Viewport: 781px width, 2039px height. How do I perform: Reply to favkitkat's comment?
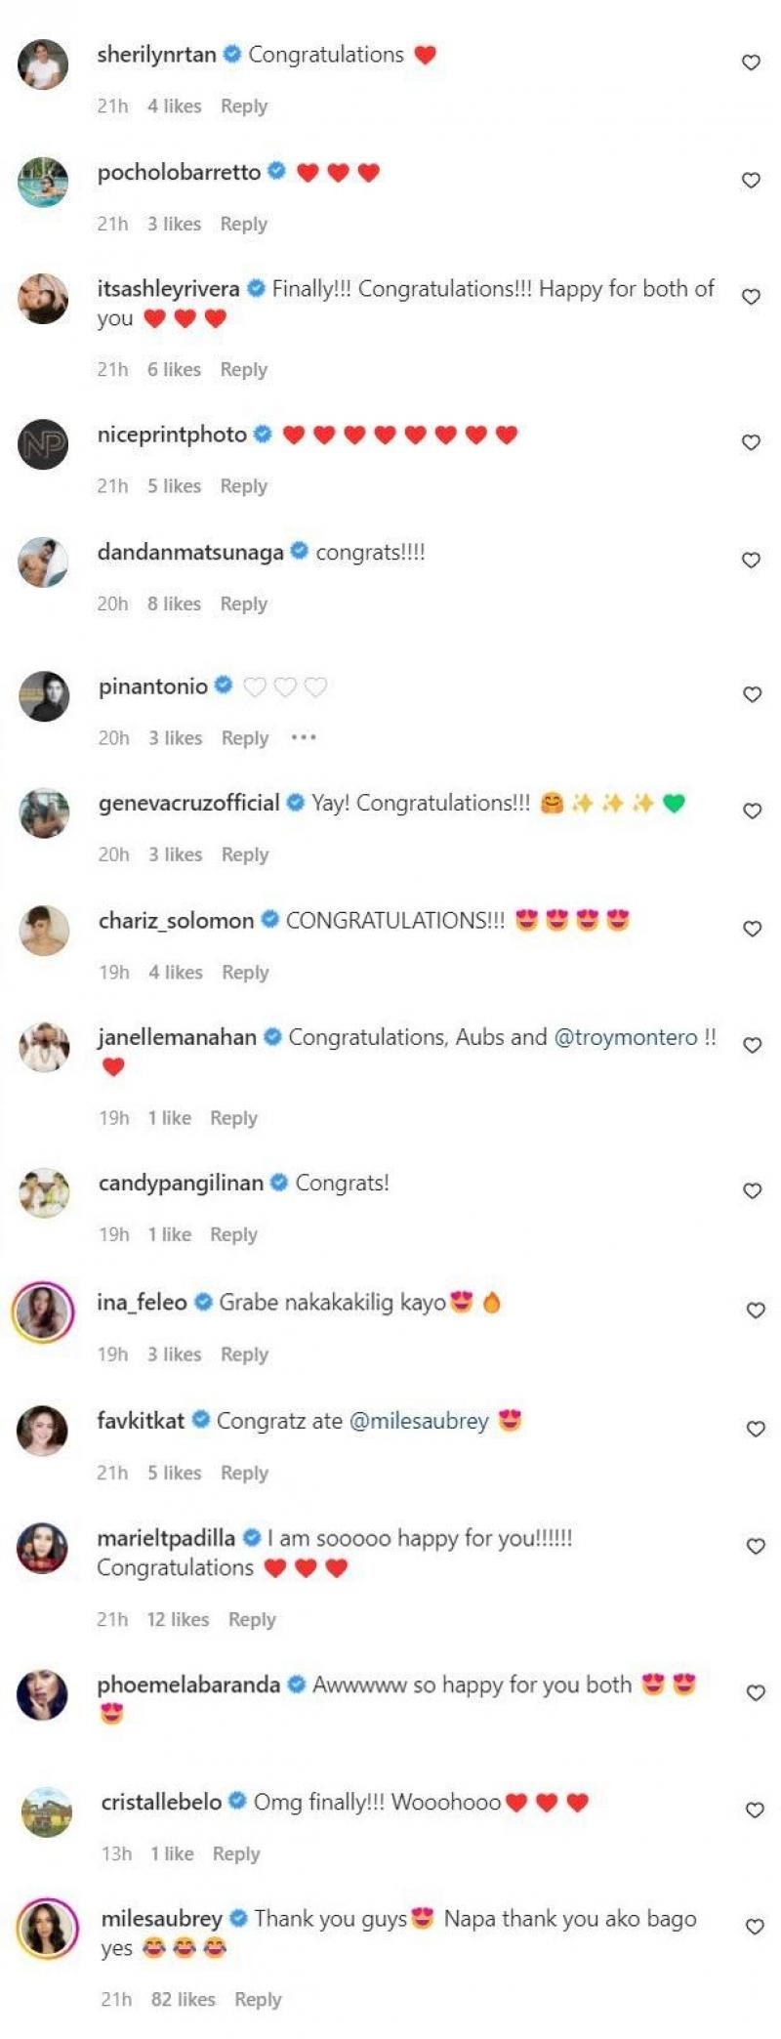click(244, 1473)
